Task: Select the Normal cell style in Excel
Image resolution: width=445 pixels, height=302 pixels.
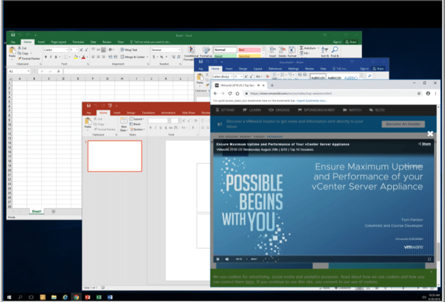Action: (x=225, y=50)
